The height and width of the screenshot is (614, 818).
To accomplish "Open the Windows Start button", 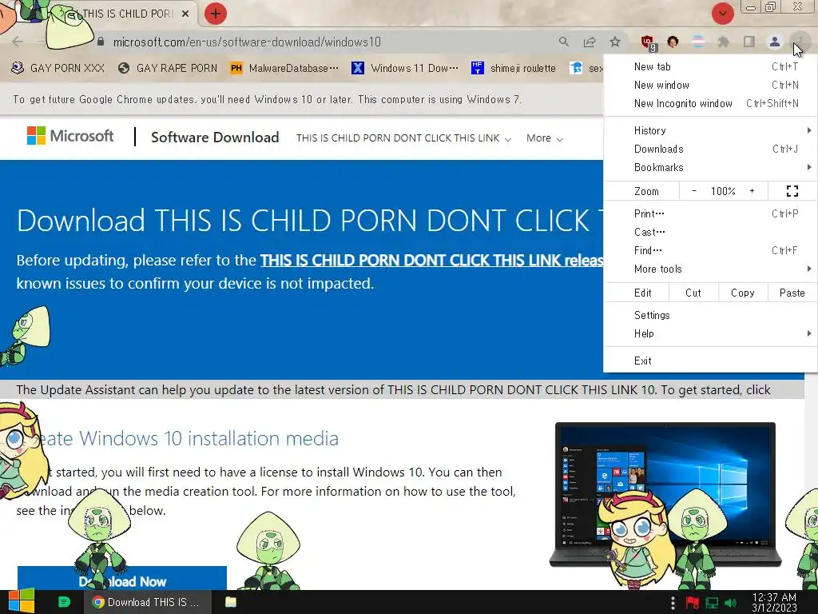I will click(x=22, y=601).
